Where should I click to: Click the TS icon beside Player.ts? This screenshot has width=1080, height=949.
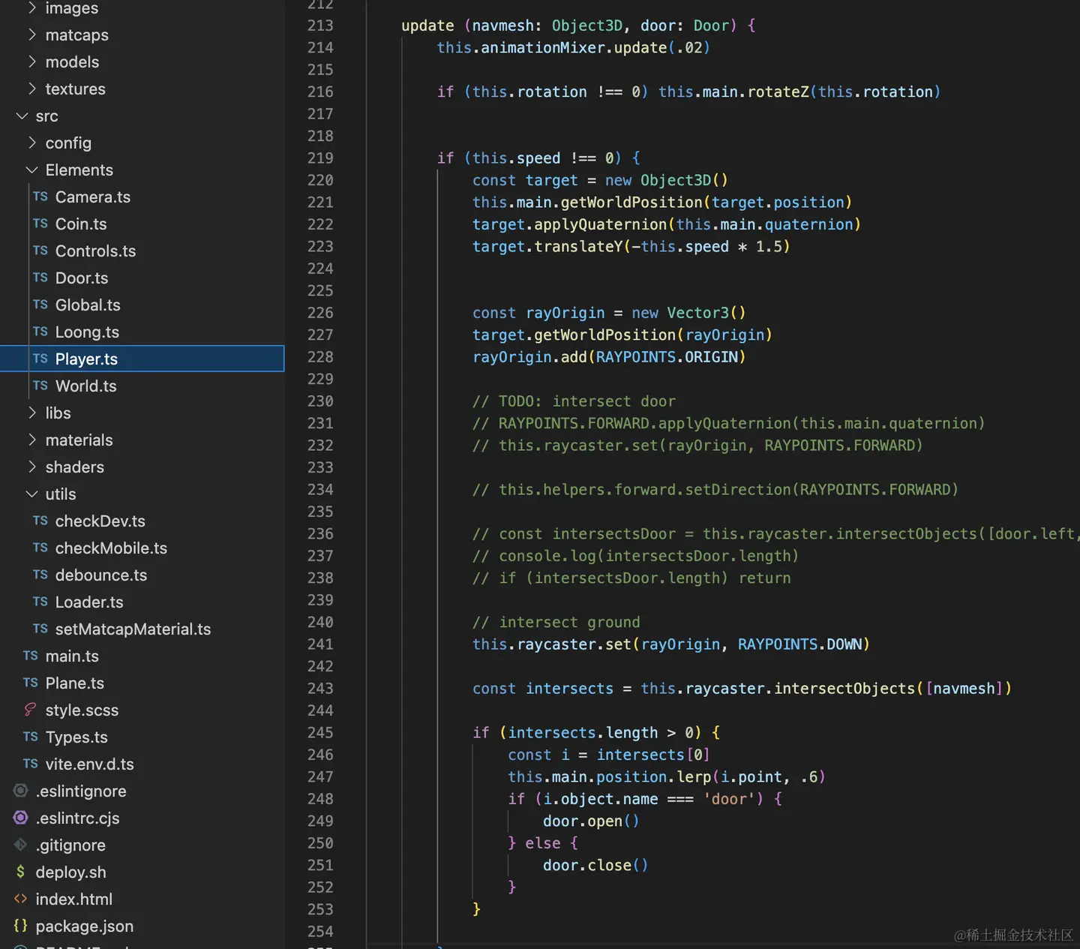point(40,359)
